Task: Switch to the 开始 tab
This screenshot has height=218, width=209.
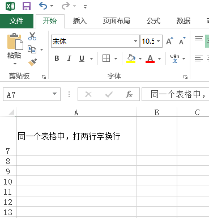Action: [50, 21]
